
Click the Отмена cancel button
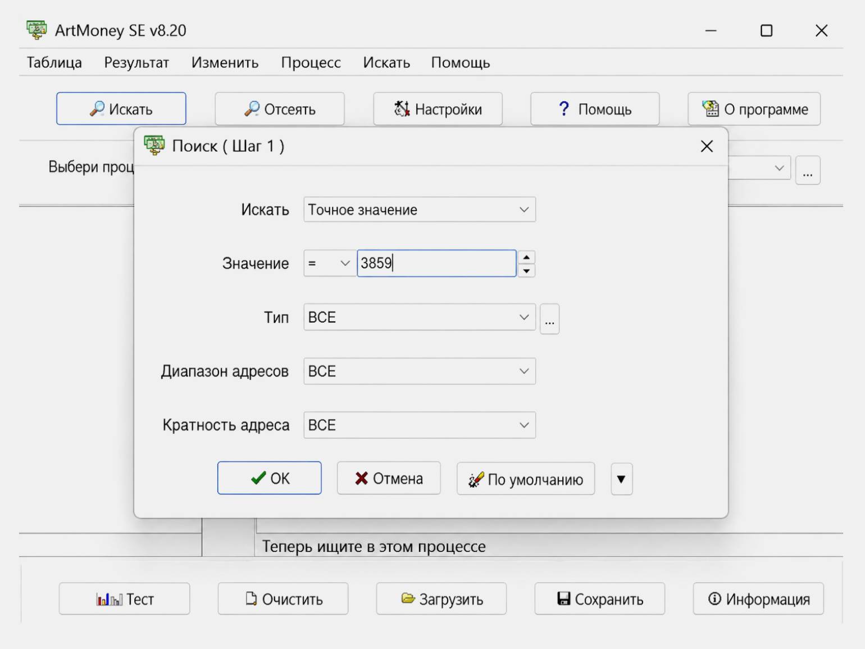click(x=389, y=478)
